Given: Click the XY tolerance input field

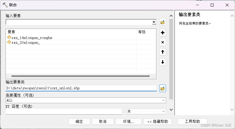Looking at the screenshot, I should click(x=64, y=112).
